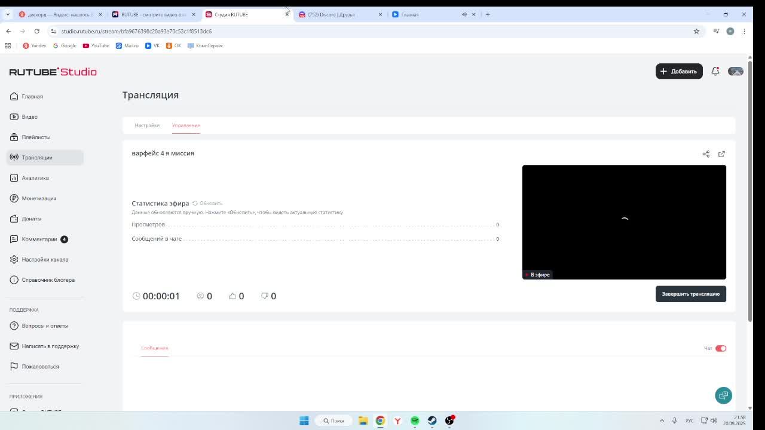The height and width of the screenshot is (430, 765).
Task: Open File Explorer from taskbar
Action: tap(363, 420)
